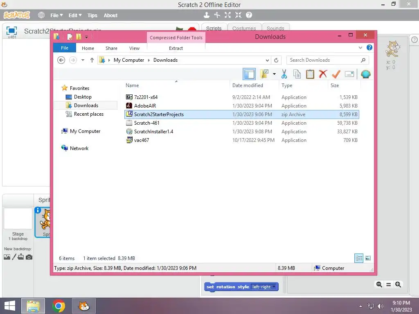Expand the address bar history dropdown
Screen dimensions: 419x314
[267, 61]
